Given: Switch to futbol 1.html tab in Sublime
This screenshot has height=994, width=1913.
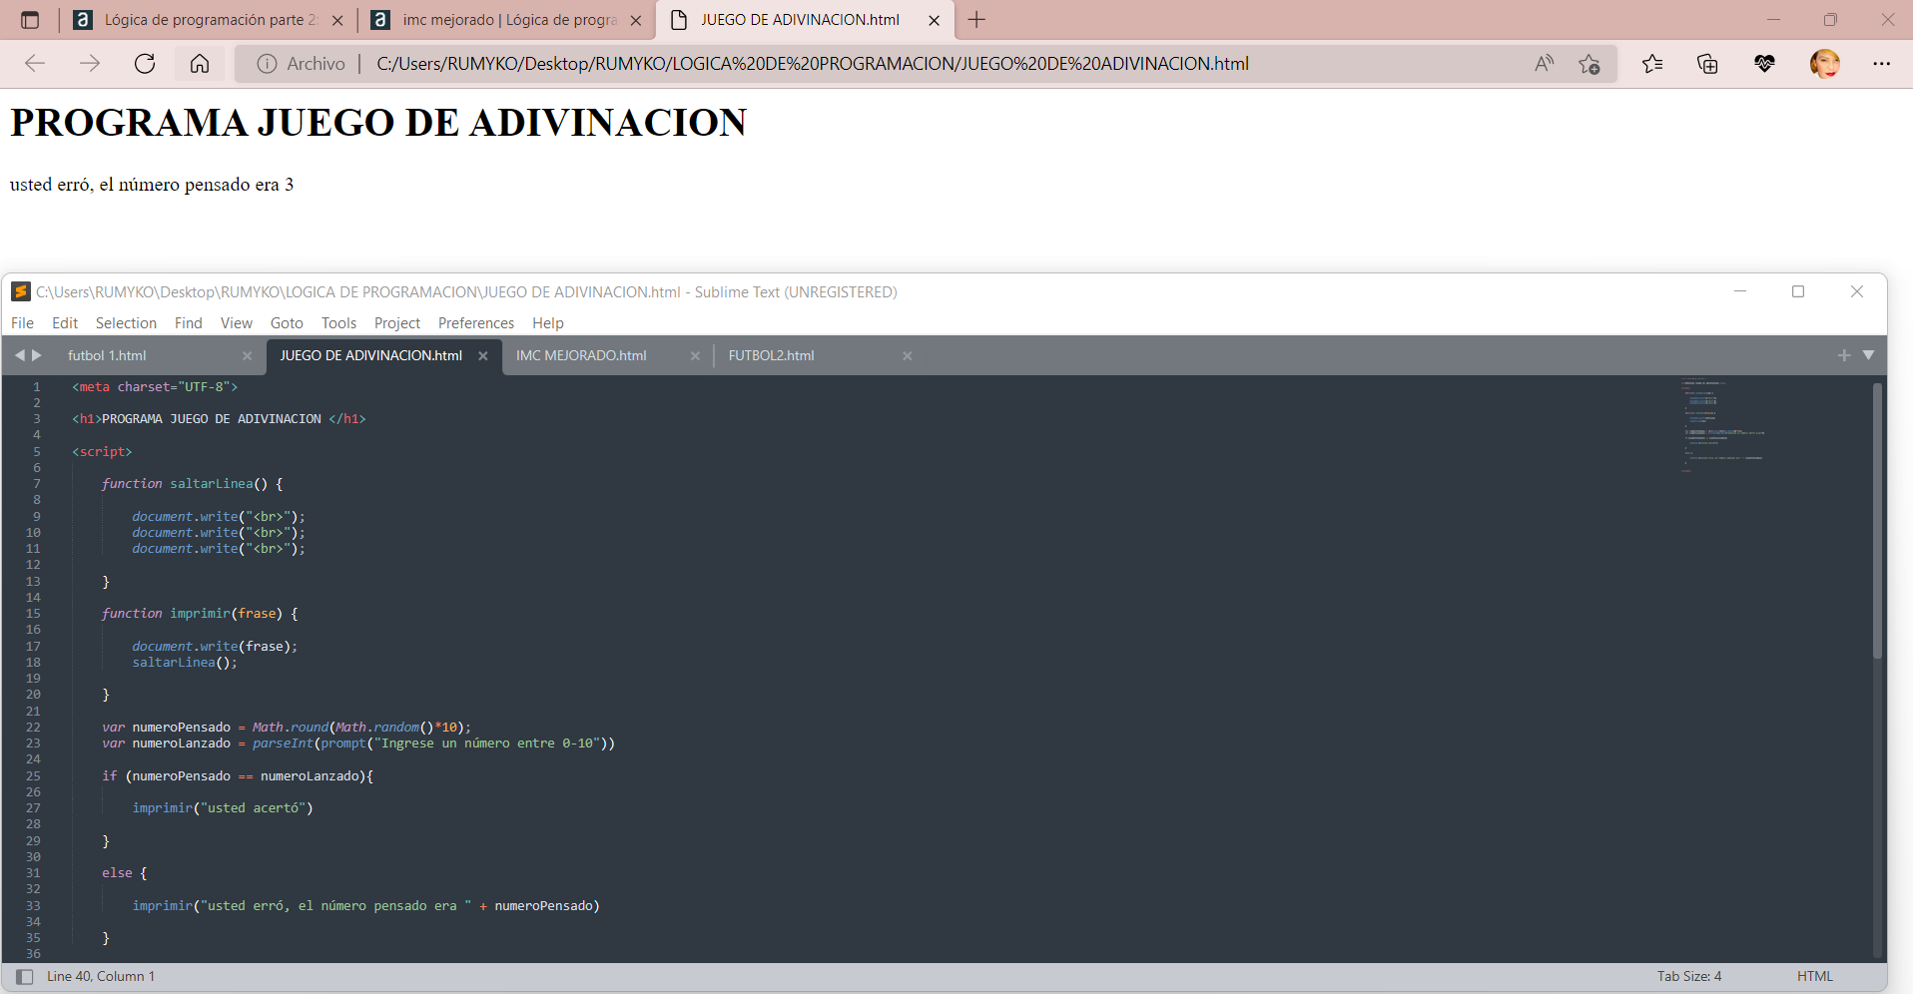Looking at the screenshot, I should [x=108, y=355].
